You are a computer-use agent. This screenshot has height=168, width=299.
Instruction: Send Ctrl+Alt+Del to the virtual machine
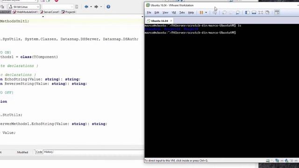click(215, 13)
